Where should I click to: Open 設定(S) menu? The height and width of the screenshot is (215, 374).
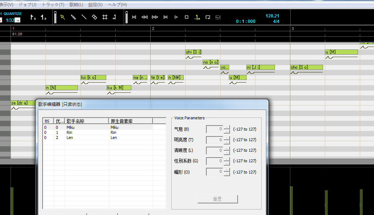click(x=95, y=4)
